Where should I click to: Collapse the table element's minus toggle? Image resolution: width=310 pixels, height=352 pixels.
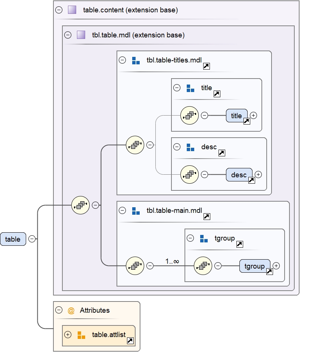32,239
